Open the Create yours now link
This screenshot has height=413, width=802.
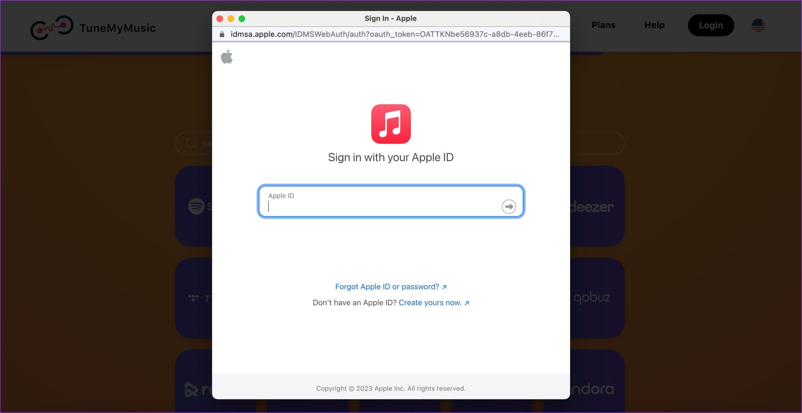click(434, 303)
